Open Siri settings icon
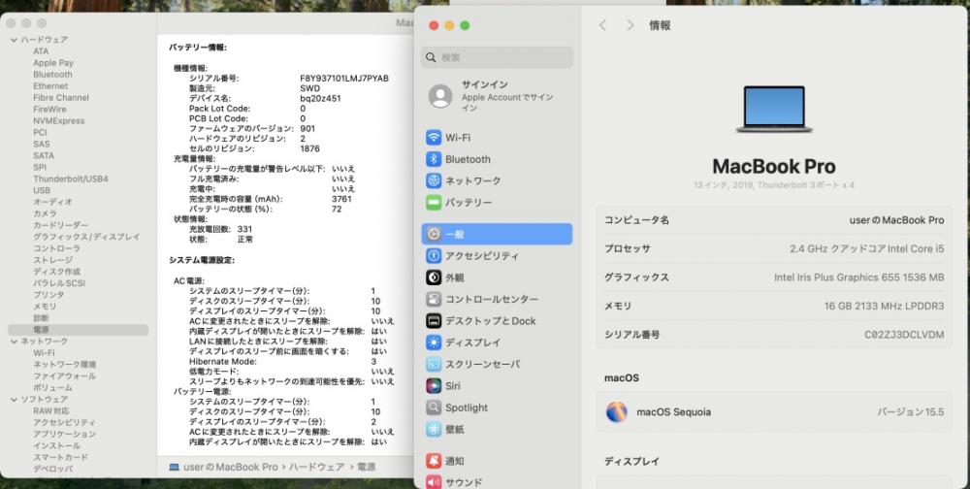 pyautogui.click(x=434, y=385)
